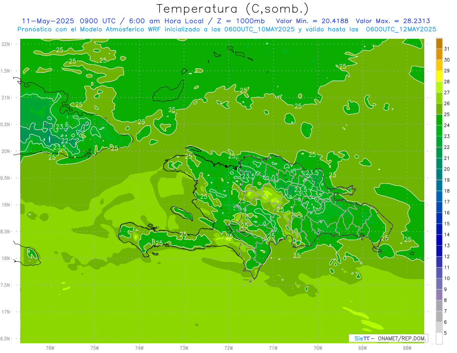Image resolution: width=457 pixels, height=353 pixels.
Task: Click the "71W" longitude axis label
Action: [273, 348]
